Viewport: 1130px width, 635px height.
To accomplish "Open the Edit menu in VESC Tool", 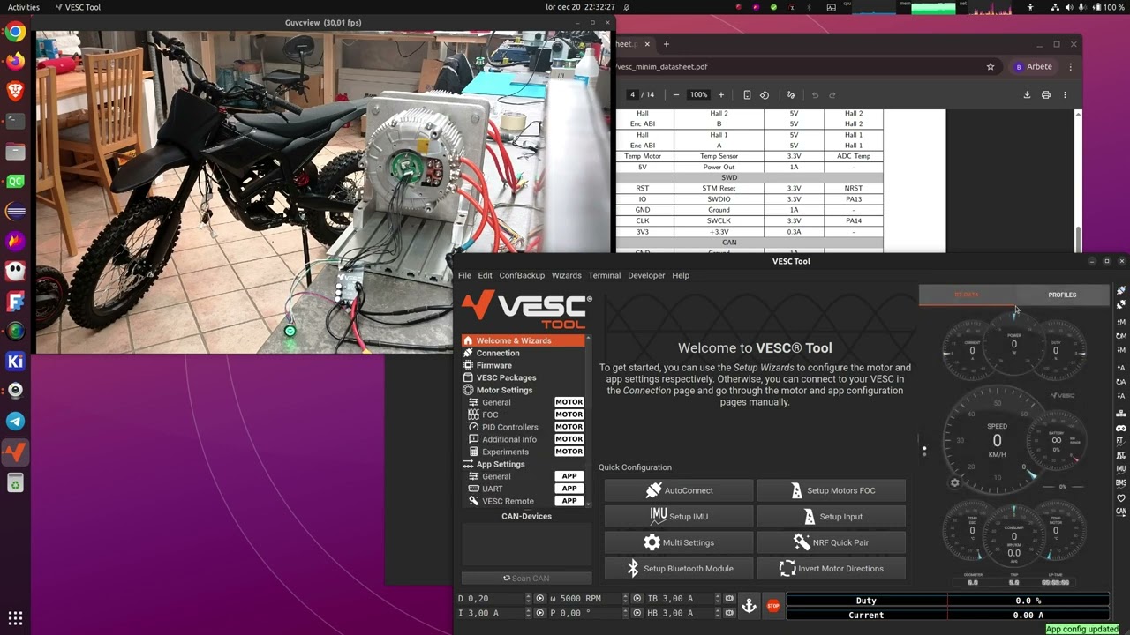I will tap(486, 275).
